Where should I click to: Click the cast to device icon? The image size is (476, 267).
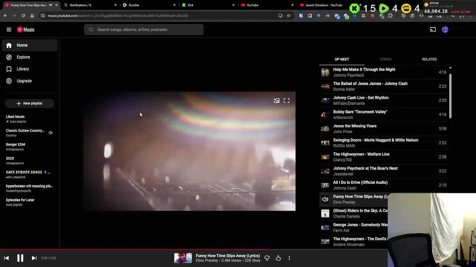click(433, 30)
